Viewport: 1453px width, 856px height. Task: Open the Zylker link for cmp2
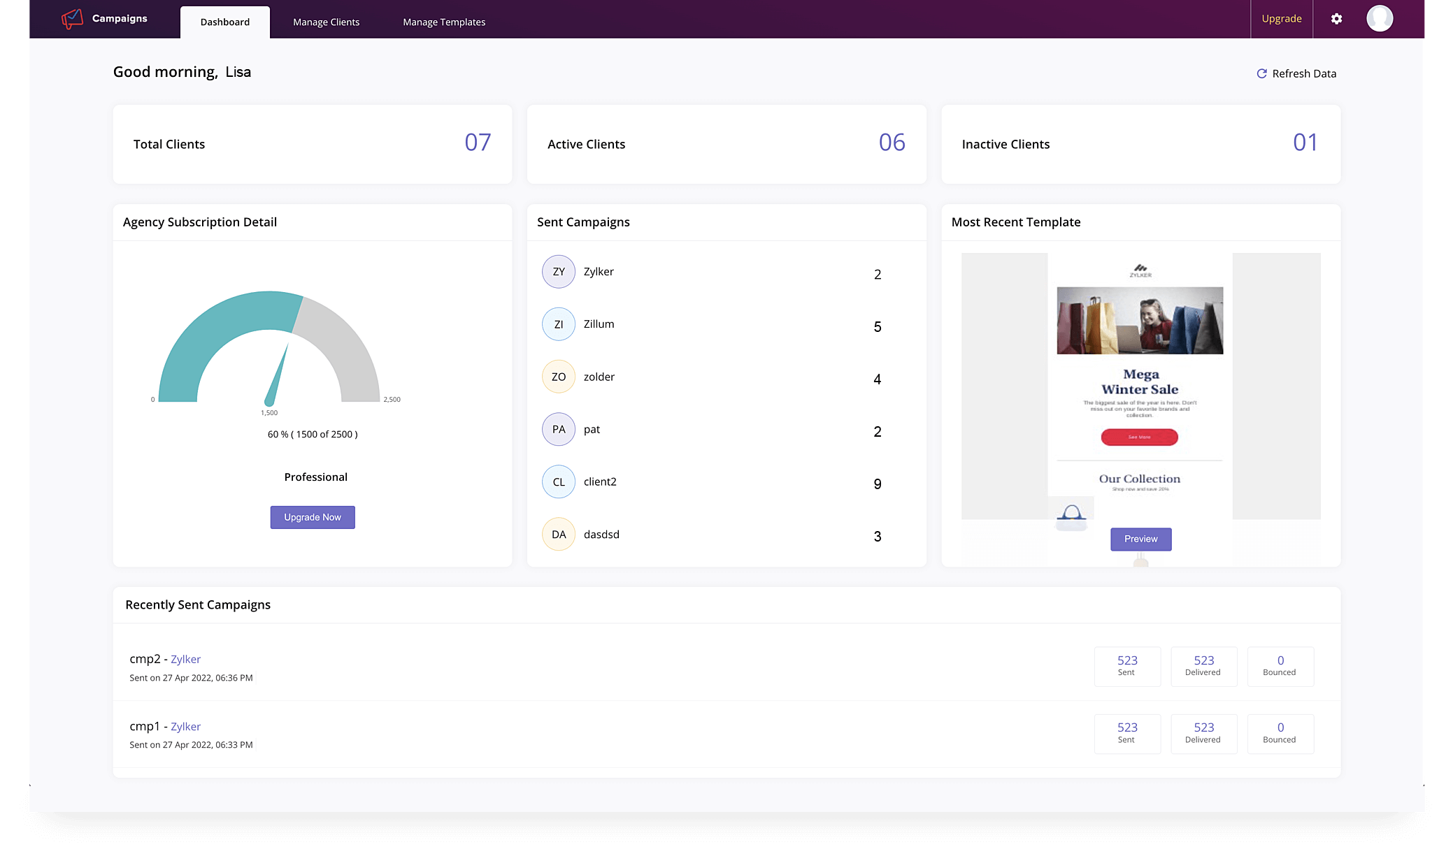click(x=185, y=659)
